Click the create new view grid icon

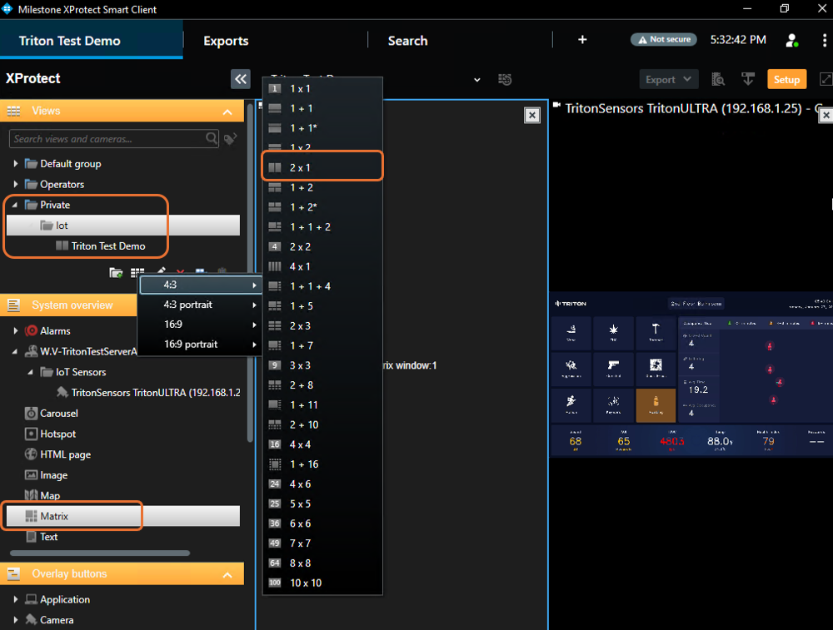point(137,272)
